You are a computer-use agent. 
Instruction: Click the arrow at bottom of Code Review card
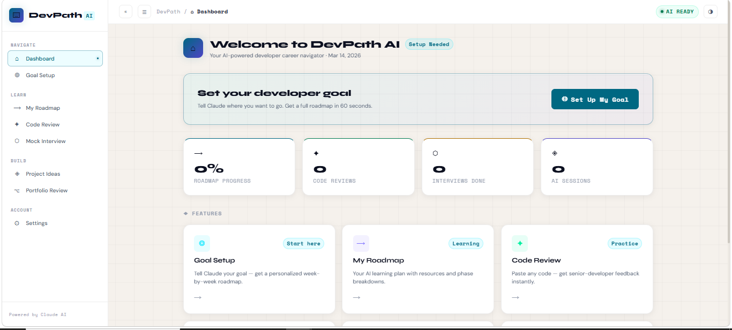click(x=516, y=297)
